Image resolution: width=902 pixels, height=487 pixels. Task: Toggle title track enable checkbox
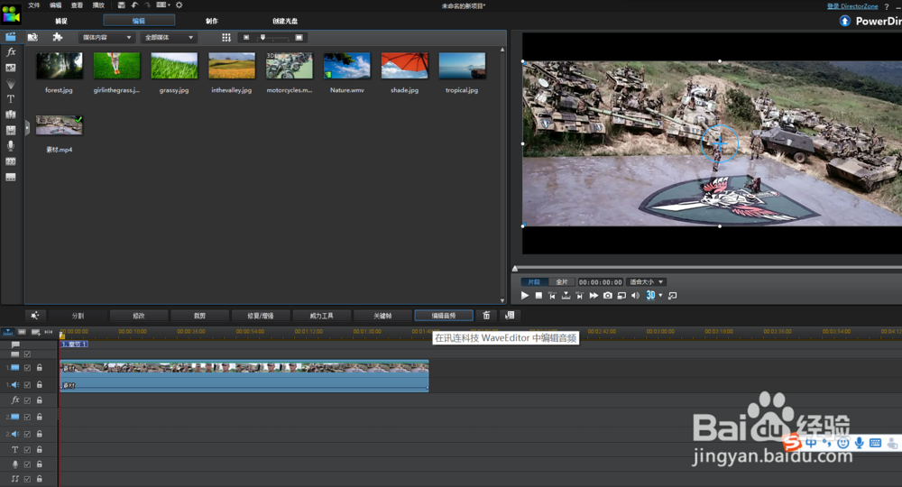(x=27, y=450)
